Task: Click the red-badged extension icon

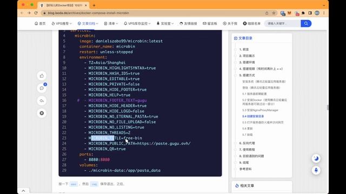Action: [x=297, y=13]
